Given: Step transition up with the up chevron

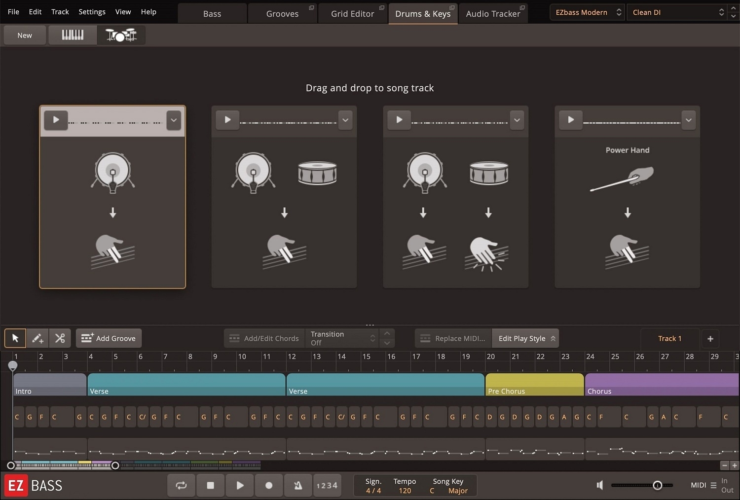Looking at the screenshot, I should 387,334.
